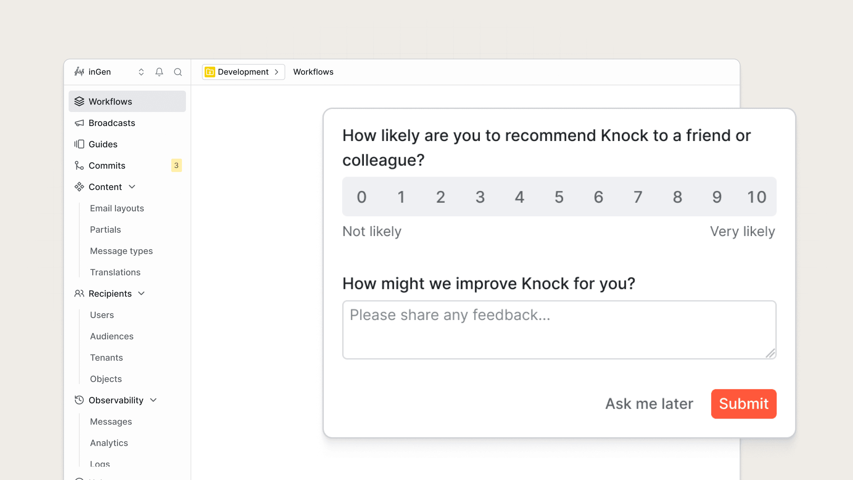Open Email layouts in sidebar
The height and width of the screenshot is (480, 853).
click(117, 208)
